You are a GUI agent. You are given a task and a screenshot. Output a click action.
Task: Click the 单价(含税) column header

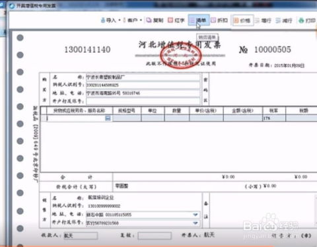click(207, 110)
